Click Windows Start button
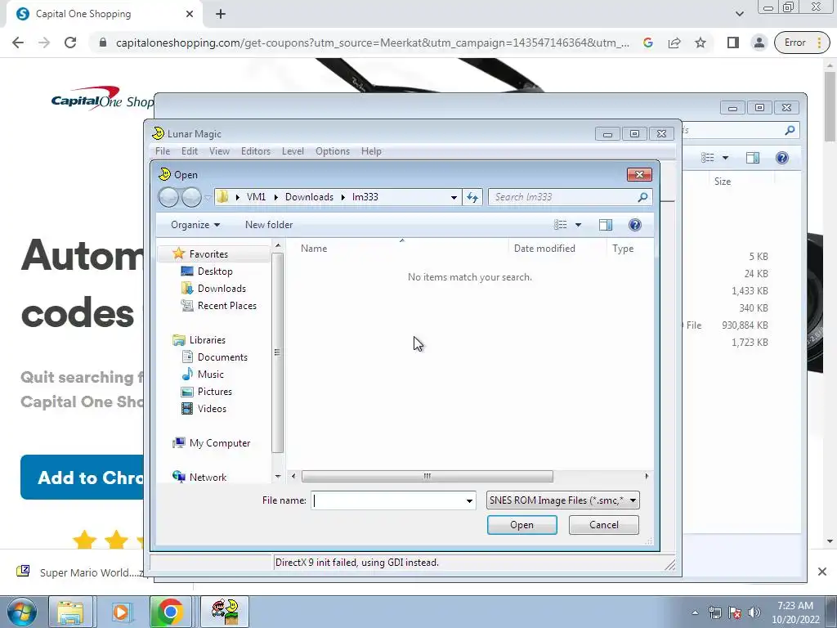837x628 pixels. (22, 612)
